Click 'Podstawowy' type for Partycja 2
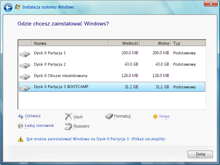The height and width of the screenshot is (165, 220). pos(185,64)
